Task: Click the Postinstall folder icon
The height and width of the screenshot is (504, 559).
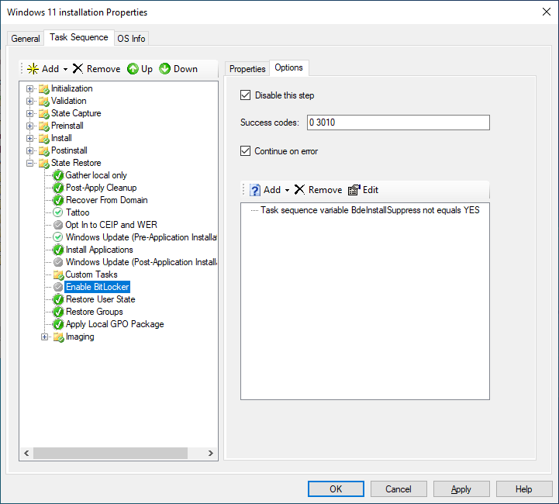Action: click(44, 150)
